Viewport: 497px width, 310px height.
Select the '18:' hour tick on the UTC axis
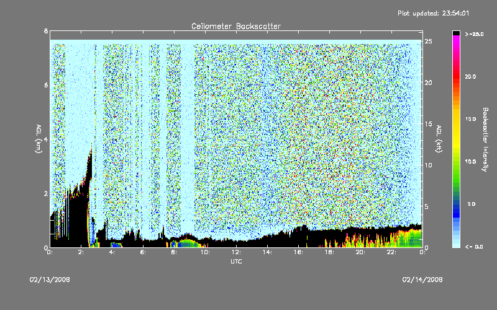pyautogui.click(x=329, y=252)
